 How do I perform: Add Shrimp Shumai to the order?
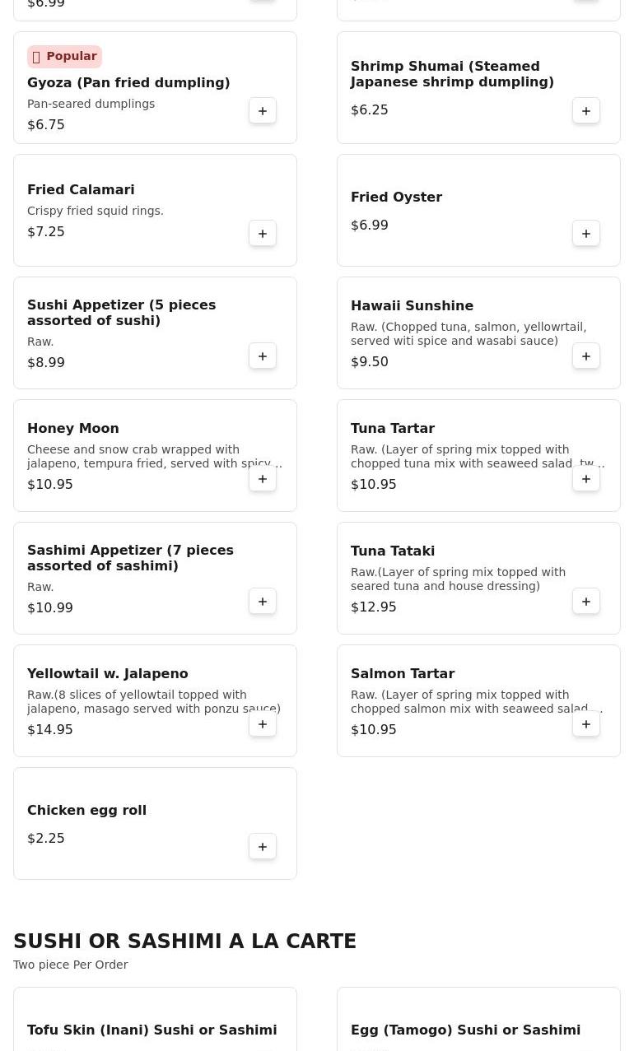point(586,111)
